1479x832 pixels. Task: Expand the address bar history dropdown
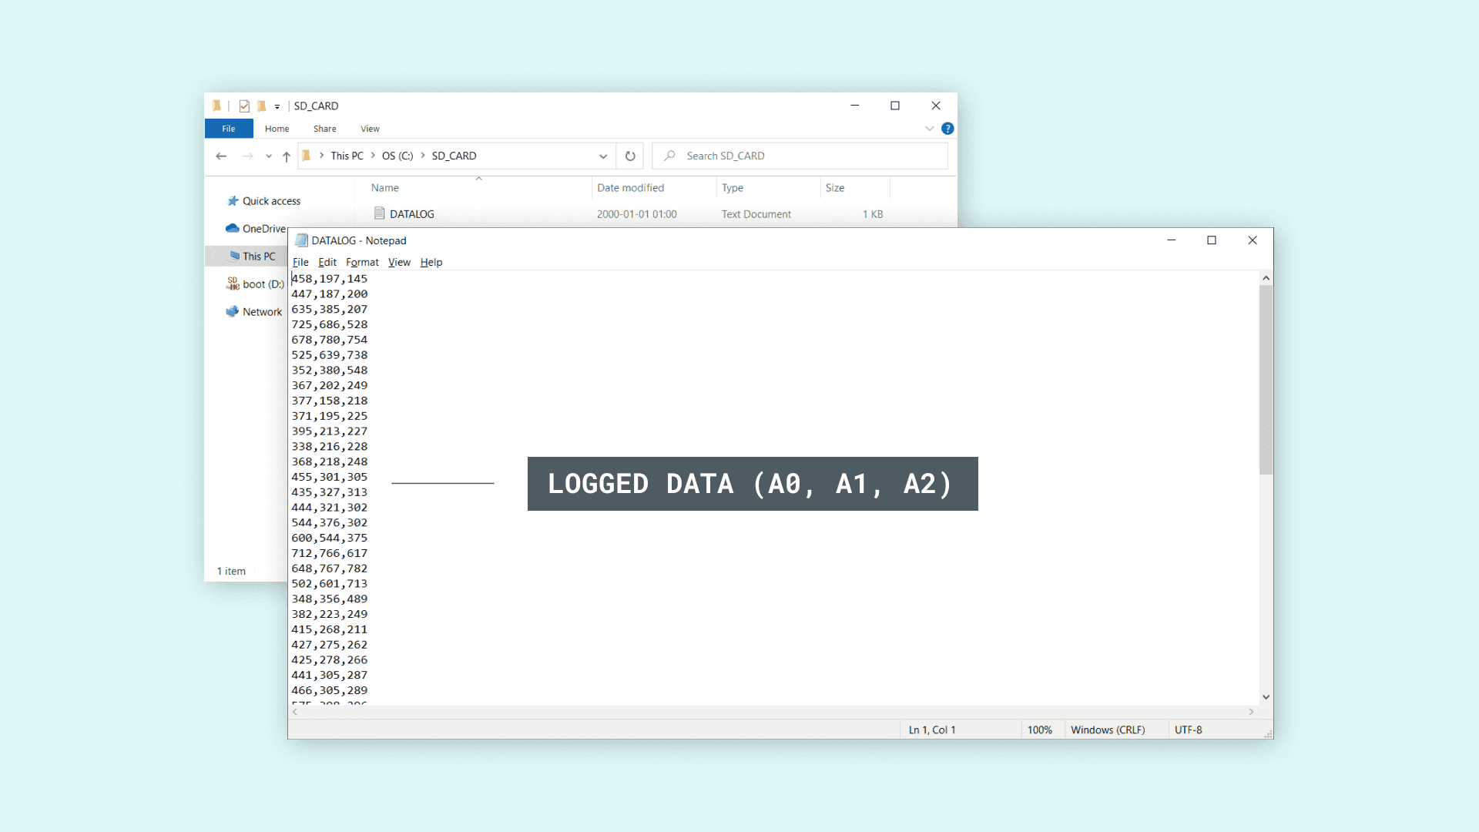[603, 156]
